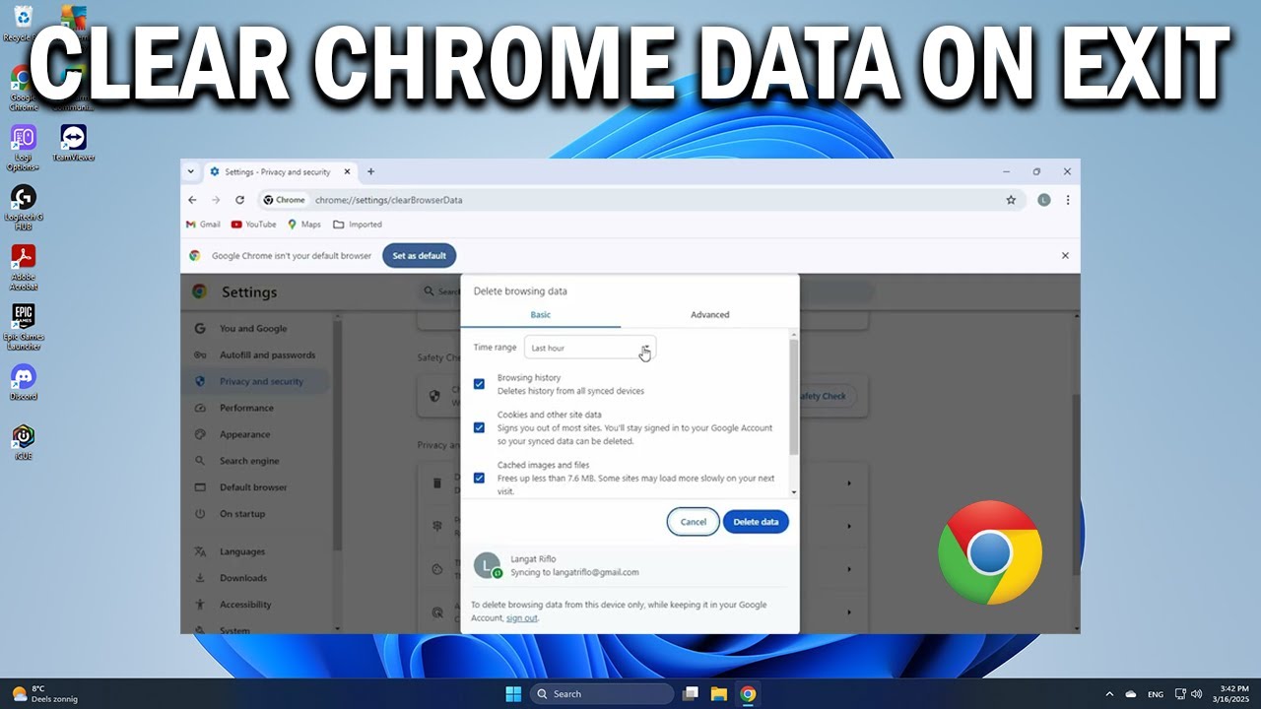Open Task View on taskbar
The image size is (1261, 709).
point(691,694)
